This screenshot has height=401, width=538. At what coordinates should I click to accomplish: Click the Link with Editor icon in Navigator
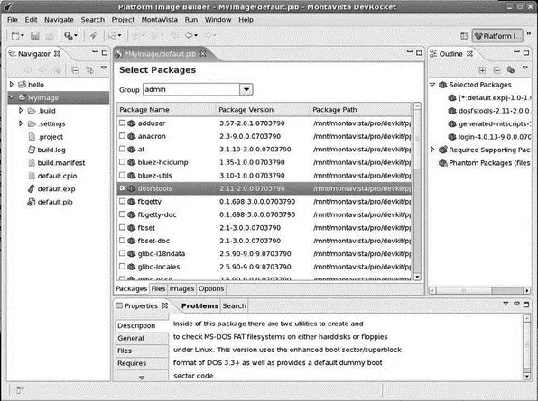(x=89, y=70)
